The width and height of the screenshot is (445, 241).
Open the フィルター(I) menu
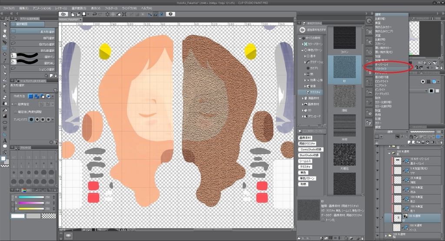coord(111,8)
